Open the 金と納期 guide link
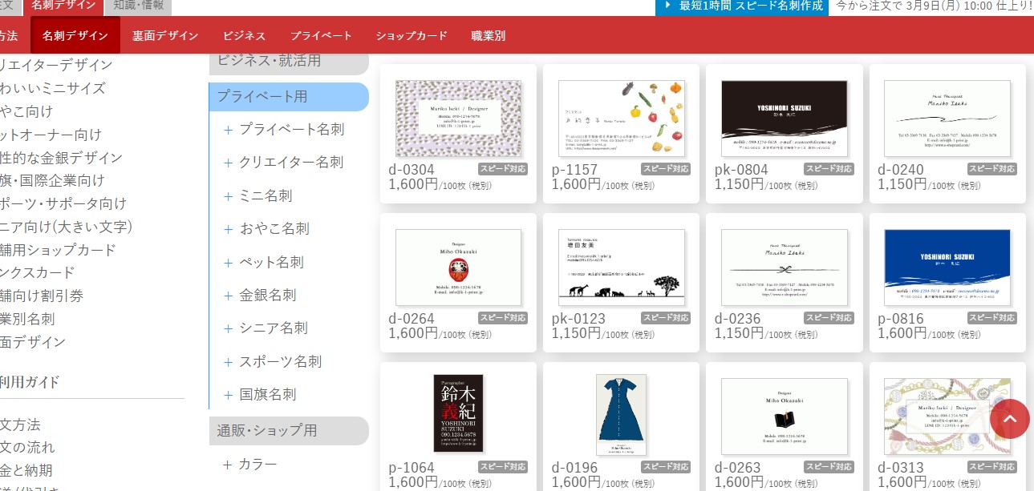1034x491 pixels. tap(26, 470)
